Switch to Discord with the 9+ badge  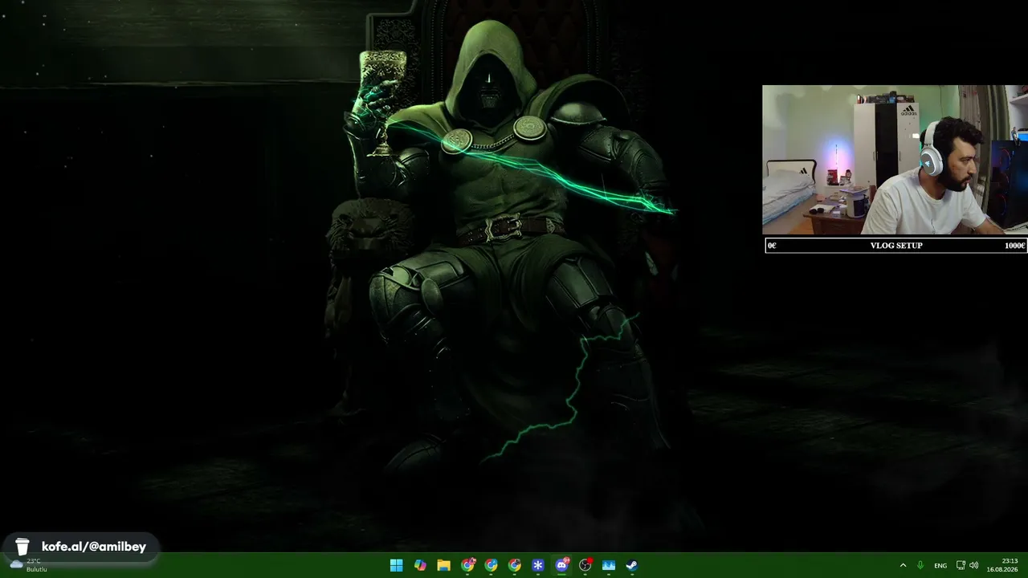click(x=561, y=565)
